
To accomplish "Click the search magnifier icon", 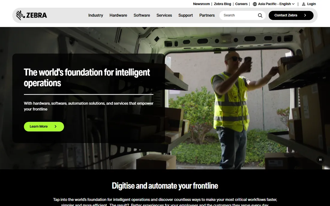I will pyautogui.click(x=260, y=15).
